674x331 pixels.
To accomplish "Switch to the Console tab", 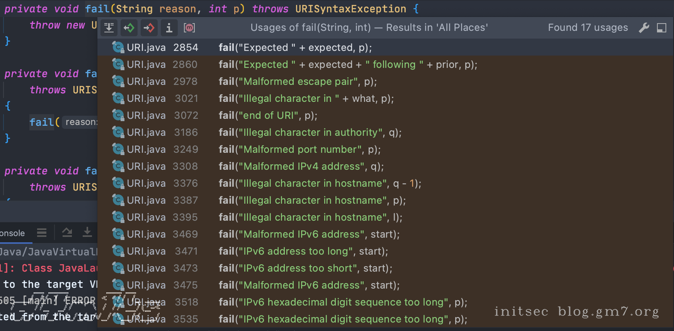I will tap(13, 233).
